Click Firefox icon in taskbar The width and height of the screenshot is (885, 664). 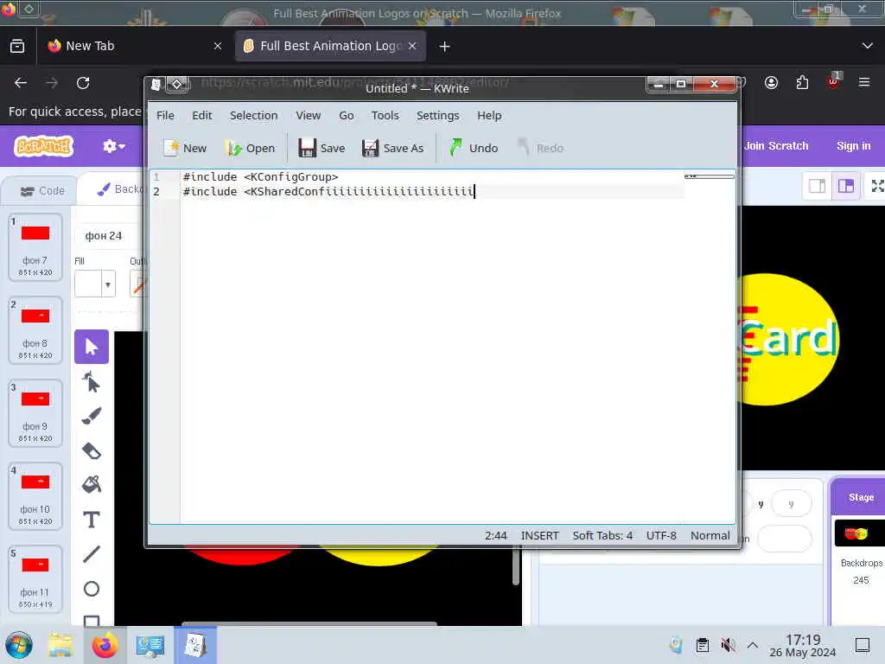[x=105, y=645]
